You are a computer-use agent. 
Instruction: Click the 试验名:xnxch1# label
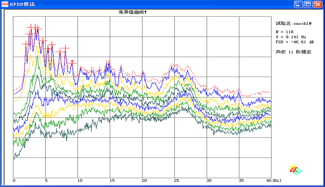294,23
